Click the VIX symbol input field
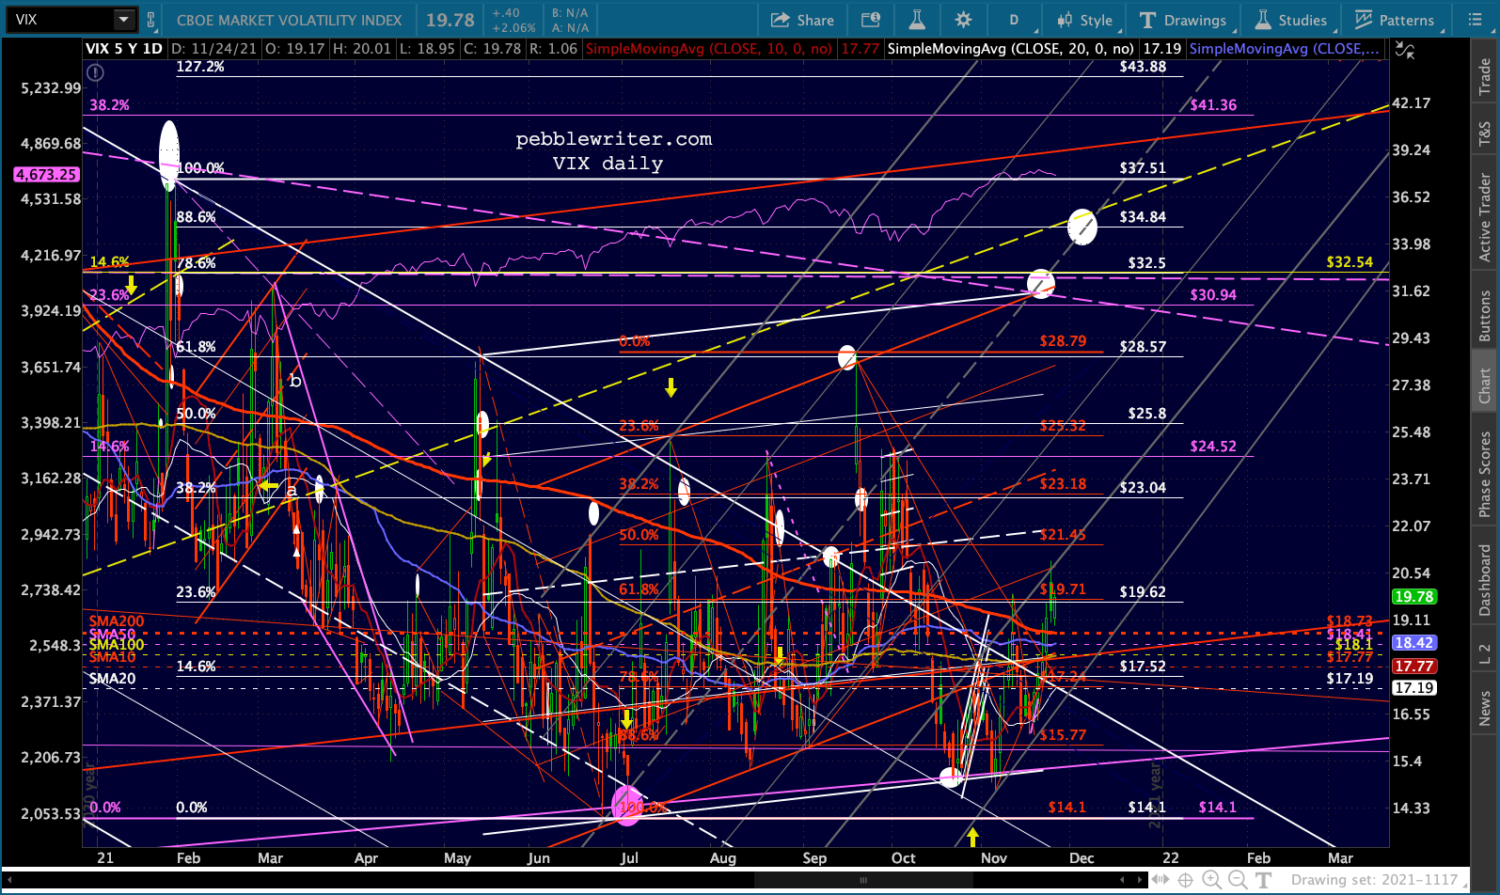 point(61,20)
